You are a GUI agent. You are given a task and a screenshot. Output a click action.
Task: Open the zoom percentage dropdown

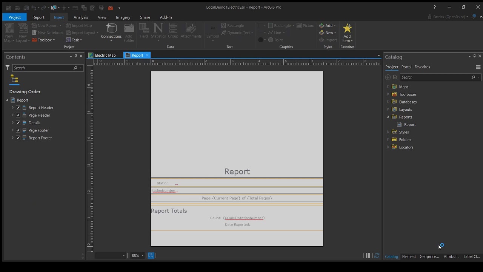142,256
